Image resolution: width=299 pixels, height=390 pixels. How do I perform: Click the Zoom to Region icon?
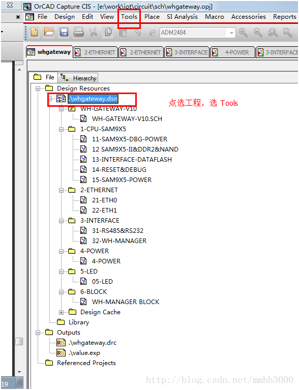273,33
